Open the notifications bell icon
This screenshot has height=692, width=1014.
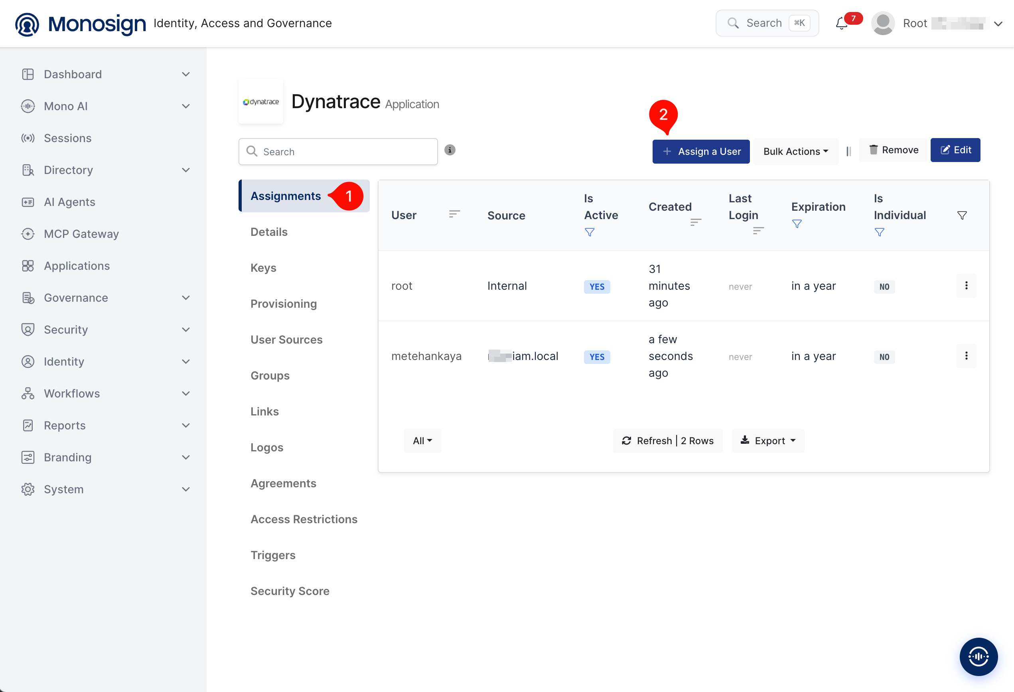pos(841,23)
